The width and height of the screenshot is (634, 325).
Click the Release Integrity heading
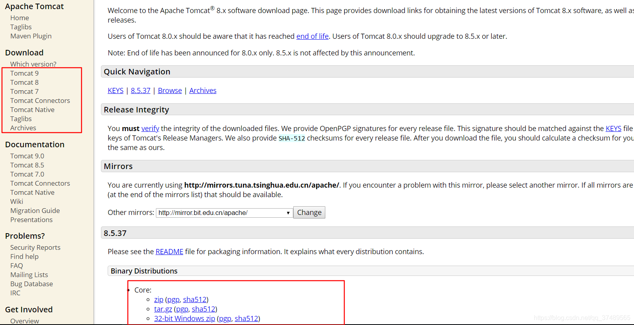pyautogui.click(x=136, y=110)
